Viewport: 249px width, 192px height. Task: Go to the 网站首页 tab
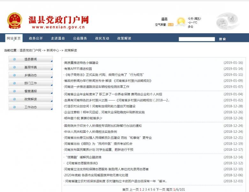pyautogui.click(x=14, y=38)
